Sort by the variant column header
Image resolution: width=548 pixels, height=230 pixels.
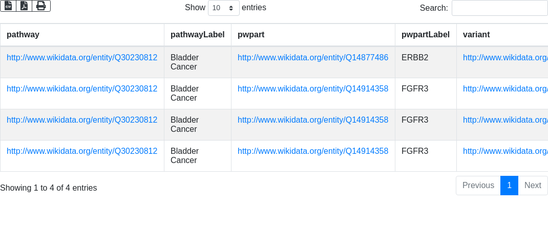502,35
